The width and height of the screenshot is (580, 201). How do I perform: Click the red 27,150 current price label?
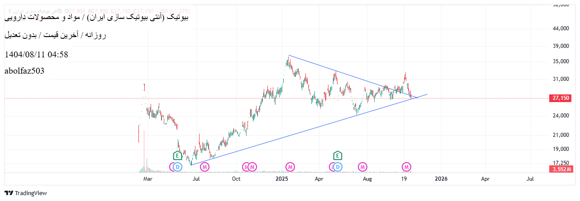point(560,98)
